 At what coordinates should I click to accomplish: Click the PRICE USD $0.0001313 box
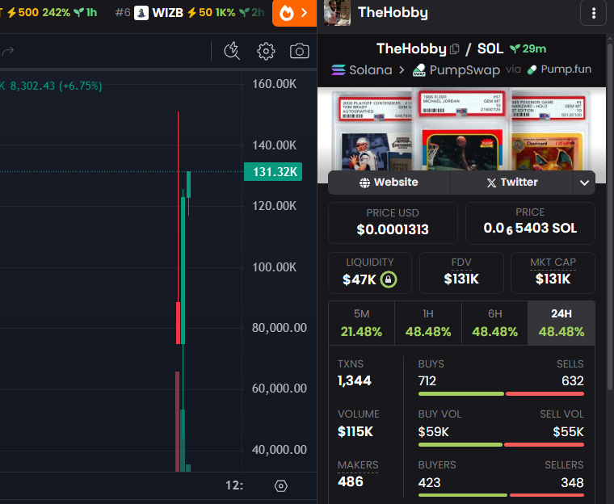[x=393, y=223]
